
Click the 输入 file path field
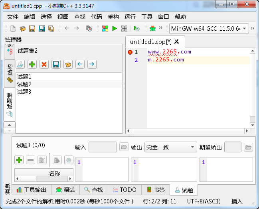click(x=103, y=147)
